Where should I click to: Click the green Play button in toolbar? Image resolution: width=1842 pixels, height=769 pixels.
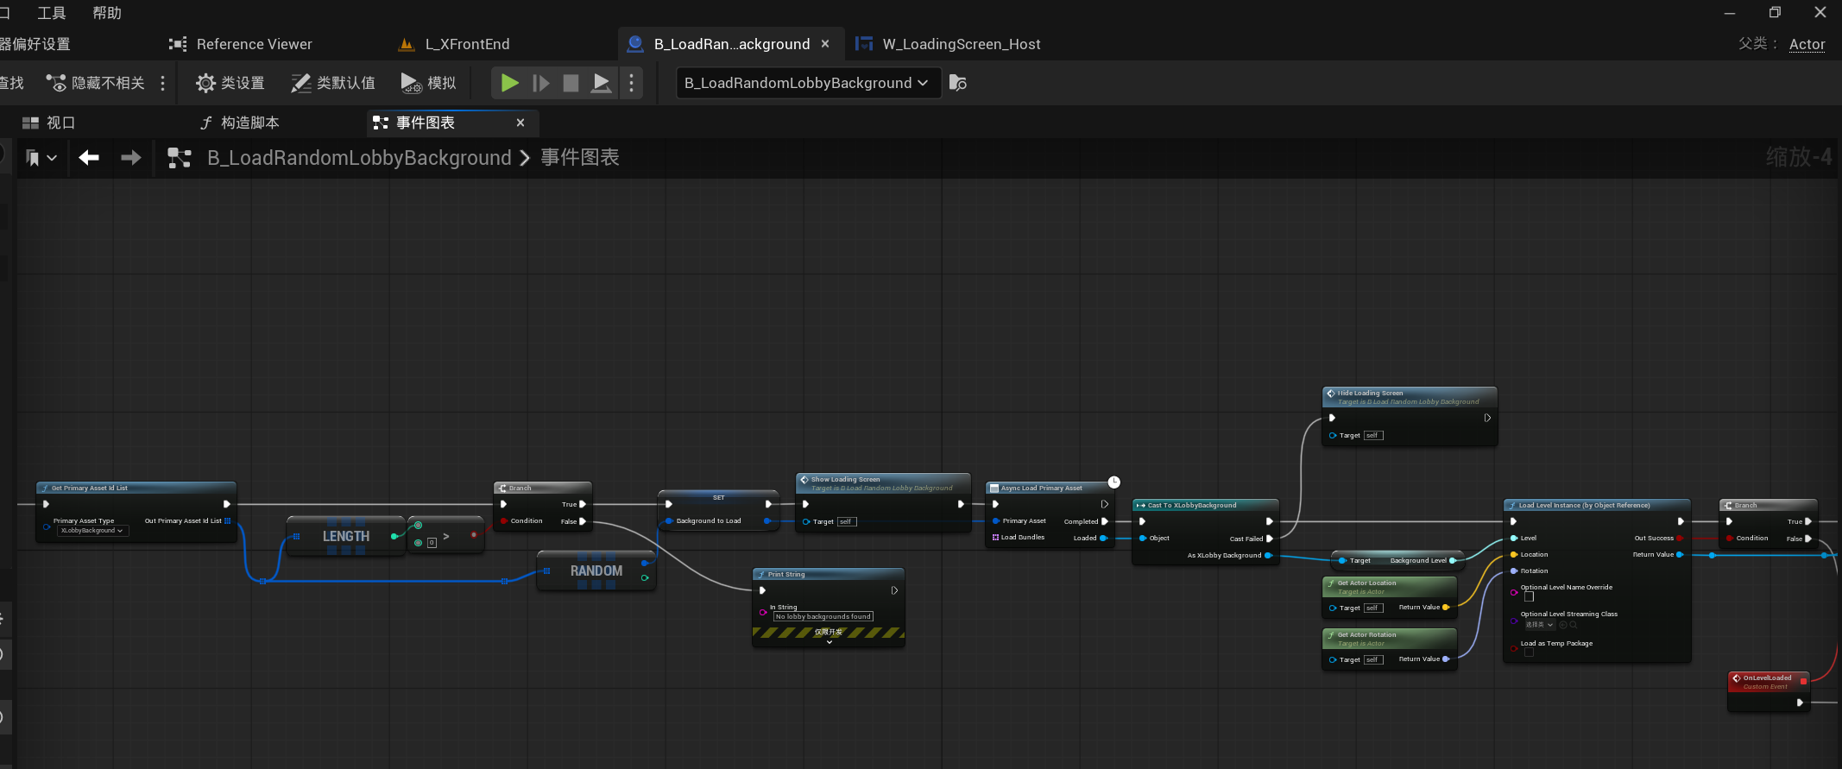tap(509, 83)
